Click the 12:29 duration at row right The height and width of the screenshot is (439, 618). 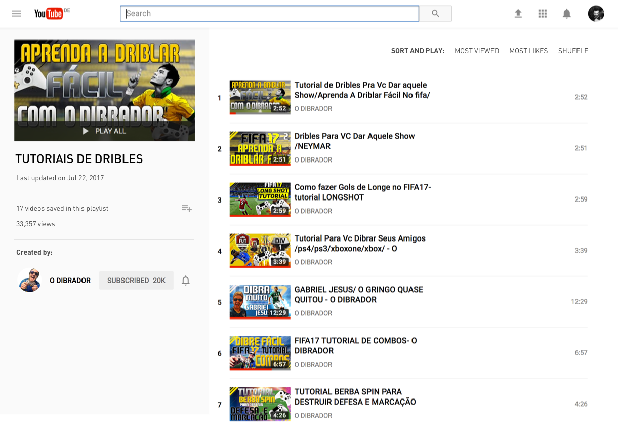(579, 302)
